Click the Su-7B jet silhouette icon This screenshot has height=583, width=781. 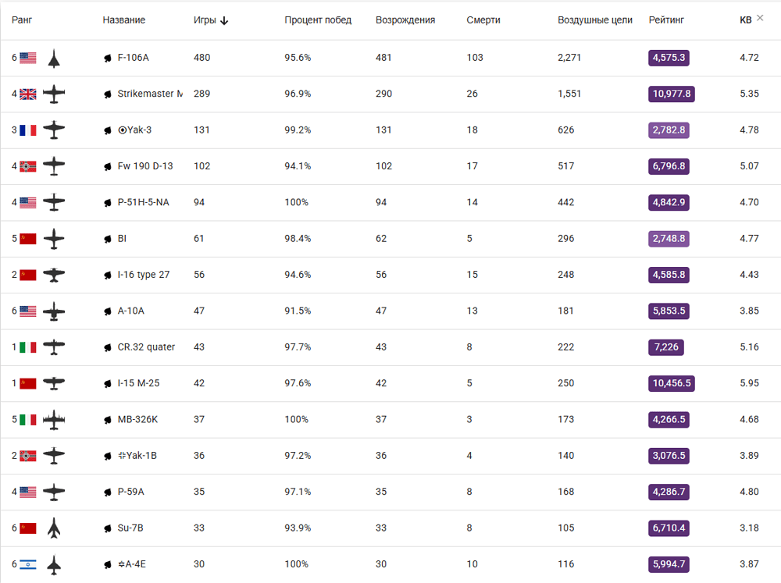click(54, 528)
